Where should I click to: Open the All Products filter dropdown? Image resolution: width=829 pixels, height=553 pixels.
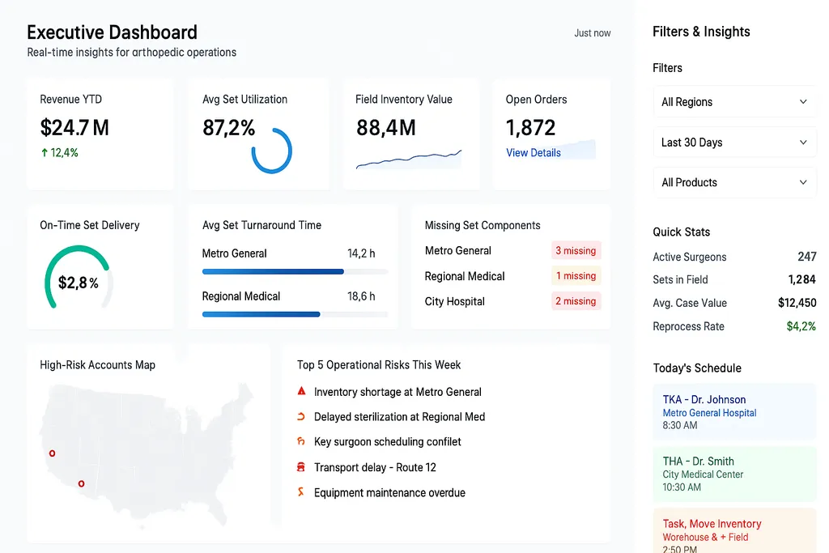click(x=734, y=183)
